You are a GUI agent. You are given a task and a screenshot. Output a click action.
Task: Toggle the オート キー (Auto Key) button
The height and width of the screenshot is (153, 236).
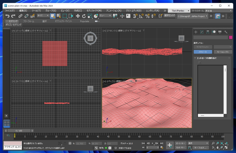click(x=180, y=143)
